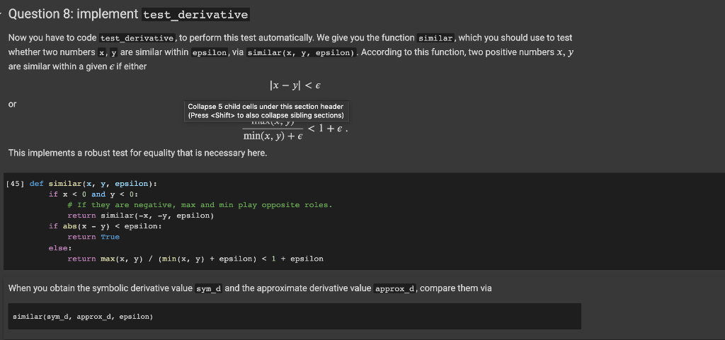Click the 'Collapse 5 child cells' tooltip
The width and height of the screenshot is (725, 340).
click(266, 111)
